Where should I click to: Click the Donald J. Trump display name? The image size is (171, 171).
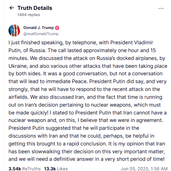coord(38,28)
